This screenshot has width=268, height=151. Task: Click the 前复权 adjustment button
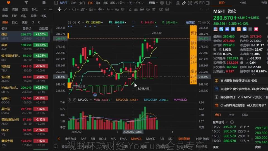[x=190, y=22]
